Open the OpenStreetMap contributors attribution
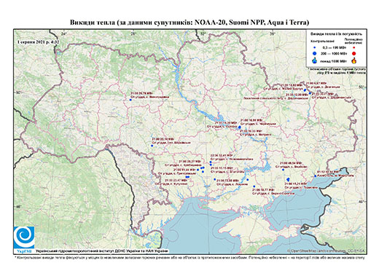This screenshot has height=268, width=379. (326, 251)
